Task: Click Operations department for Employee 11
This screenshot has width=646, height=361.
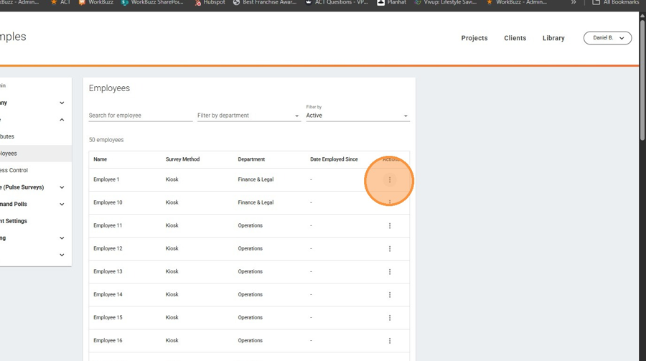Action: coord(250,226)
